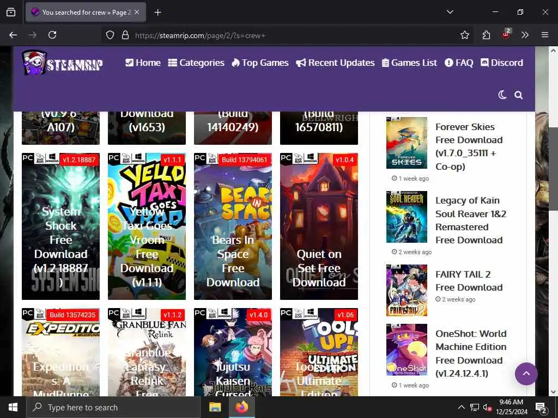The width and height of the screenshot is (558, 418).
Task: Open the game card labeled (Build 16570811)
Action: point(319,128)
